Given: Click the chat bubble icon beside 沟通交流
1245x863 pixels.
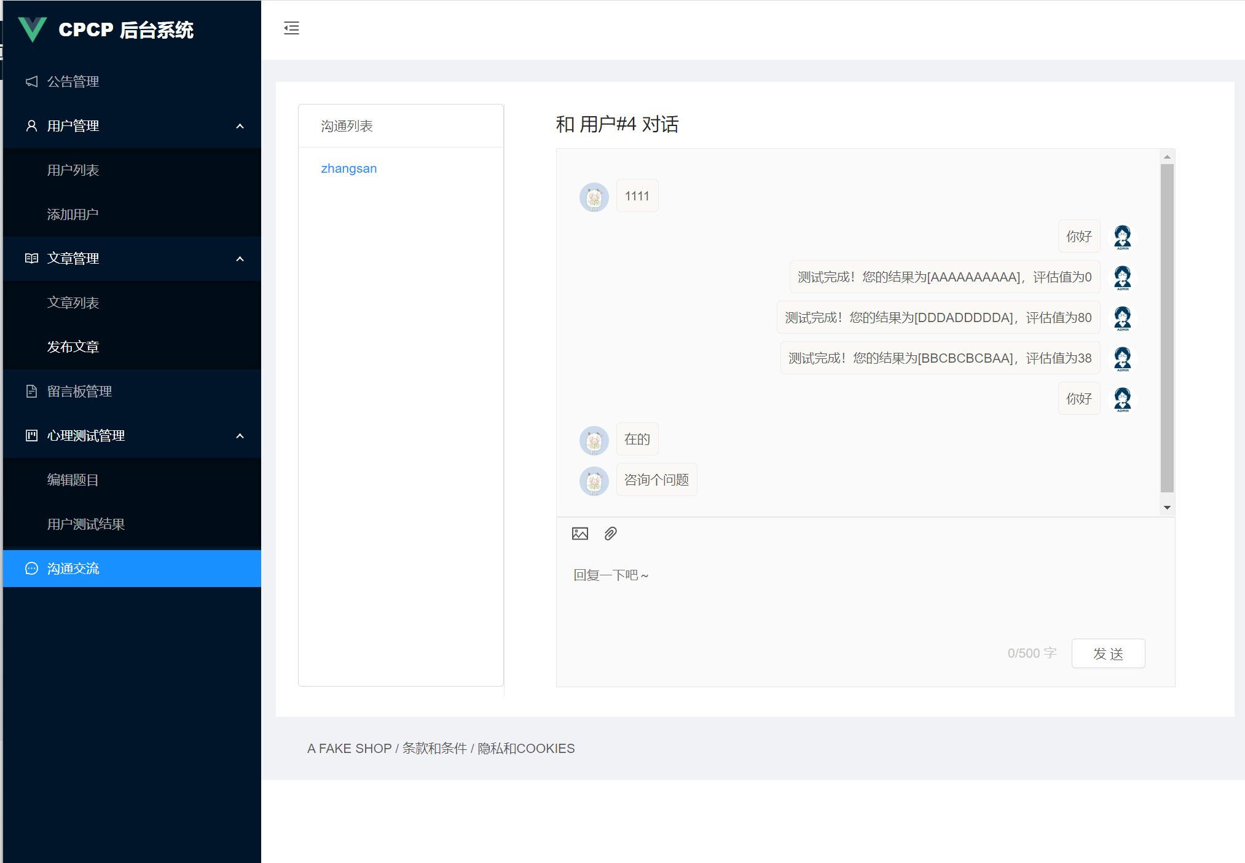Looking at the screenshot, I should (x=31, y=569).
